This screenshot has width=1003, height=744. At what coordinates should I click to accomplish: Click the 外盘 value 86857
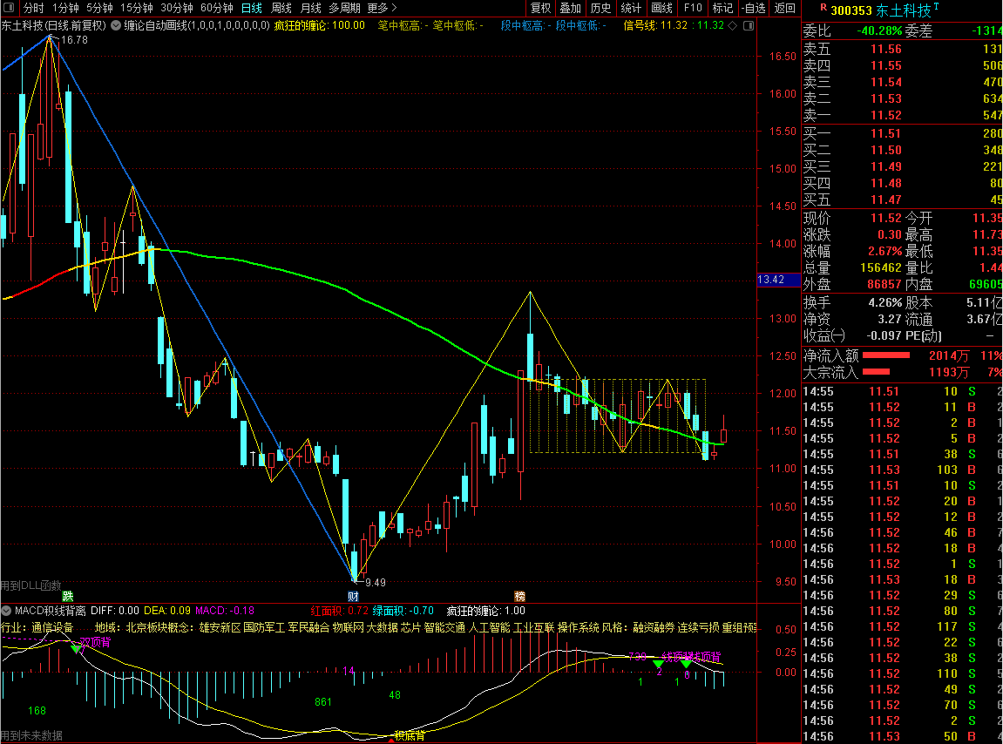pyautogui.click(x=884, y=285)
